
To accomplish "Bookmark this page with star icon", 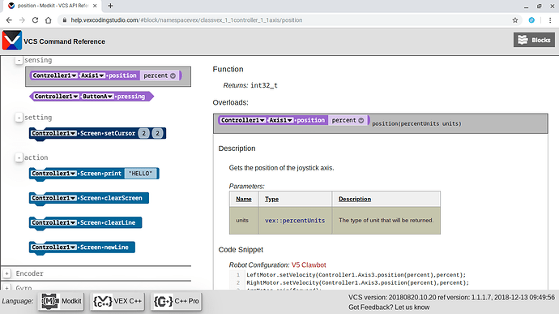I will (514, 20).
